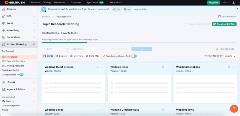Search within Wedding Rings card
Image resolution: width=240 pixels, height=116 pixels.
pyautogui.click(x=163, y=67)
